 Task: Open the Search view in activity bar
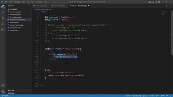[x=3, y=12]
